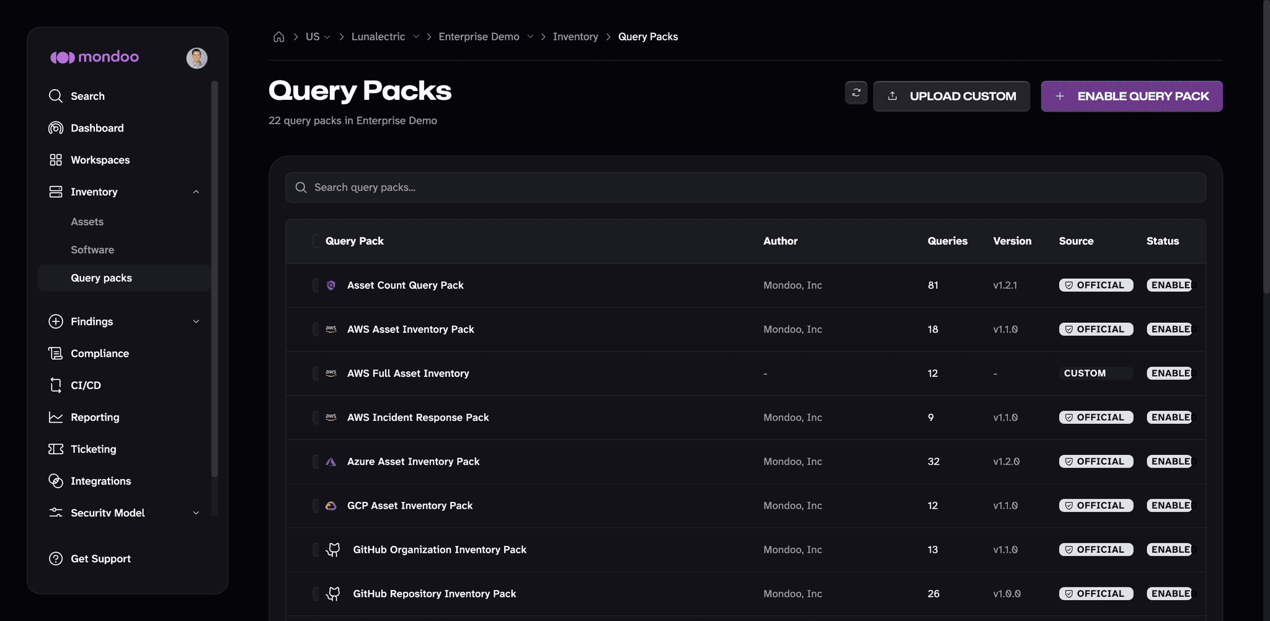Toggle the select-all checkbox in table header
1270x621 pixels.
pyautogui.click(x=316, y=241)
